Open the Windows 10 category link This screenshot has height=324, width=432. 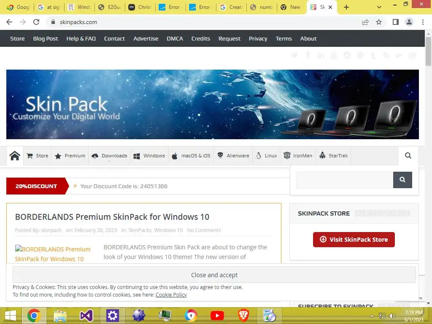point(168,230)
